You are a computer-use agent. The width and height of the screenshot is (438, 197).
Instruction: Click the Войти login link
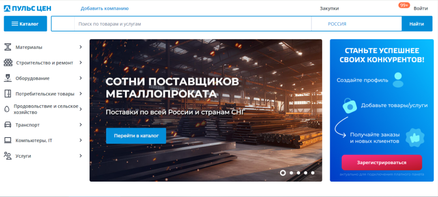(421, 8)
